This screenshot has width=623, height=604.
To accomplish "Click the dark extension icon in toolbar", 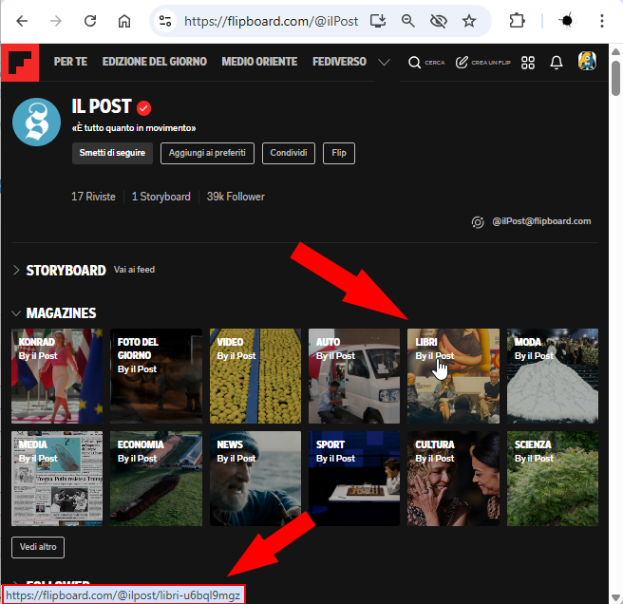I will pos(567,21).
